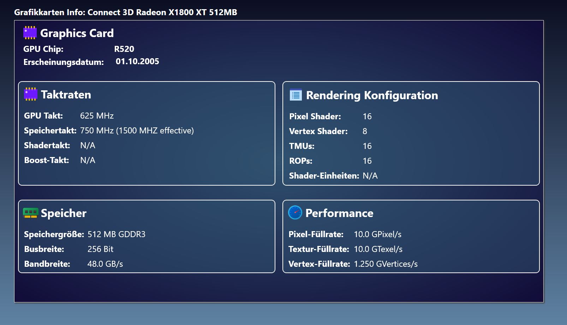This screenshot has width=567, height=325.
Task: Click the TMUs label
Action: pos(302,146)
